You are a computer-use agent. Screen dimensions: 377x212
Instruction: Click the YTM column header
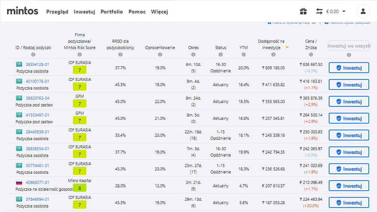point(243,48)
